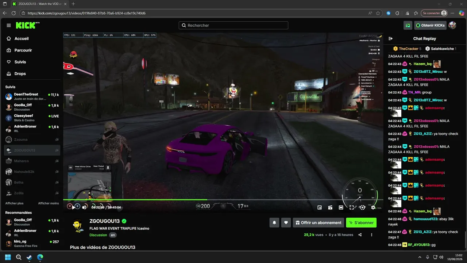
Task: Click the ZGOUGOU13 channel name
Action: pyautogui.click(x=105, y=221)
